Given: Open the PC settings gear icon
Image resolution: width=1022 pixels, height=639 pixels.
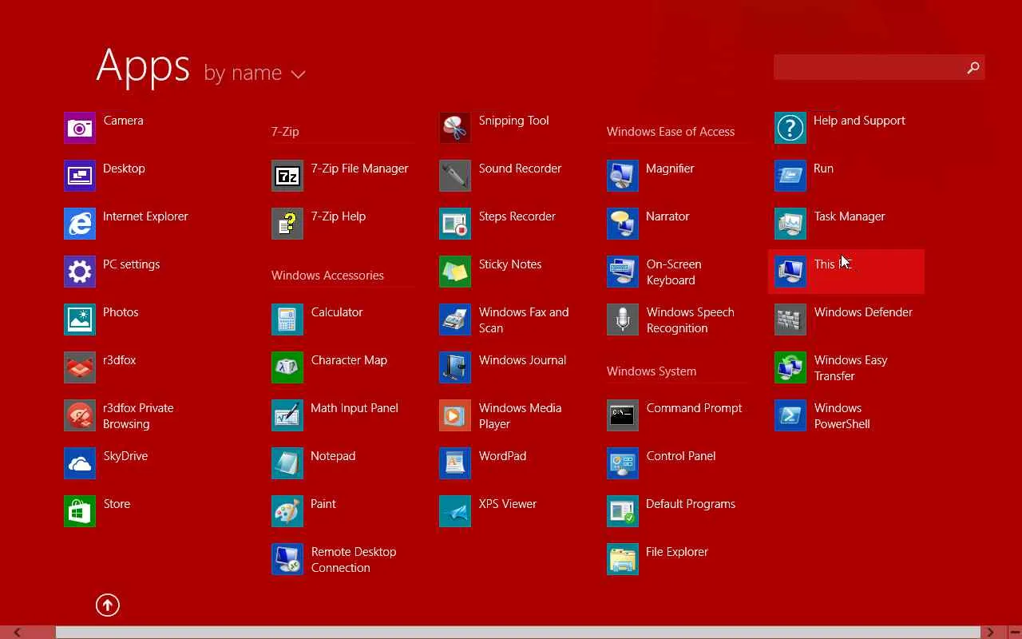Looking at the screenshot, I should tap(80, 272).
